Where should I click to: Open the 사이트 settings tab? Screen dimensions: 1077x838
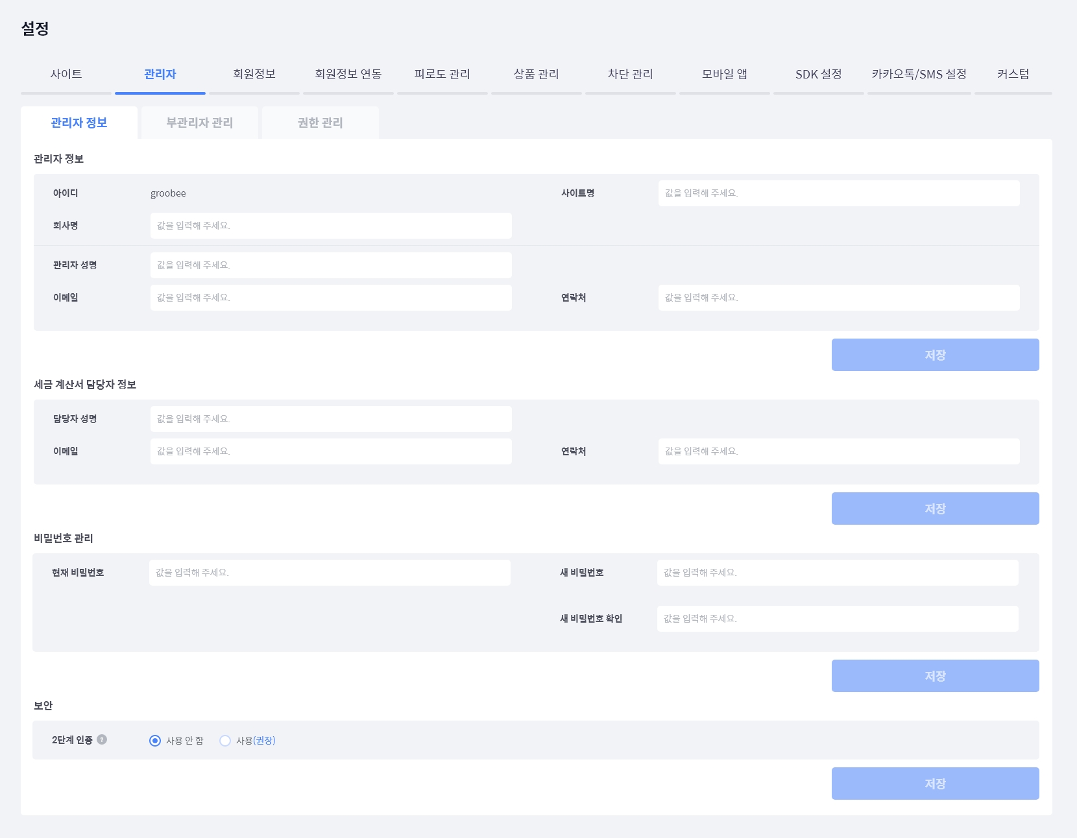click(x=66, y=74)
